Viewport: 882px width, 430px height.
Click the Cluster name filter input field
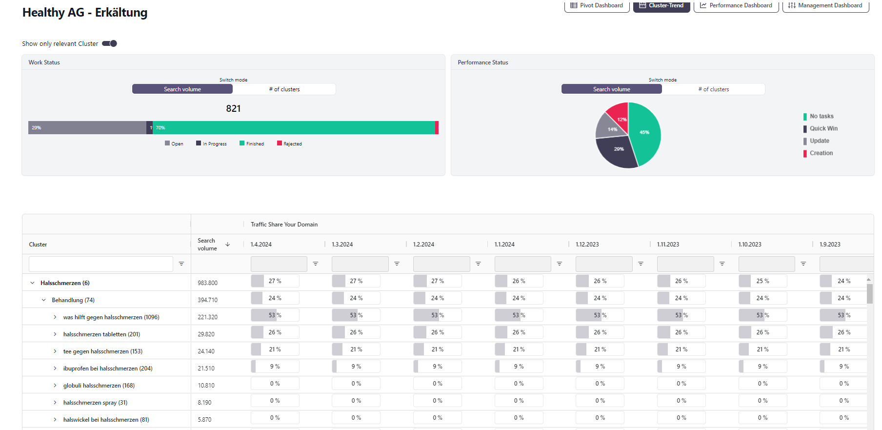[101, 264]
